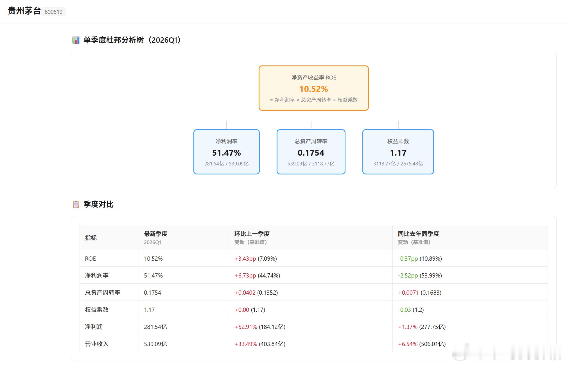This screenshot has height=366, width=567.
Task: Click the 贵州茅台 title text
Action: (x=24, y=11)
